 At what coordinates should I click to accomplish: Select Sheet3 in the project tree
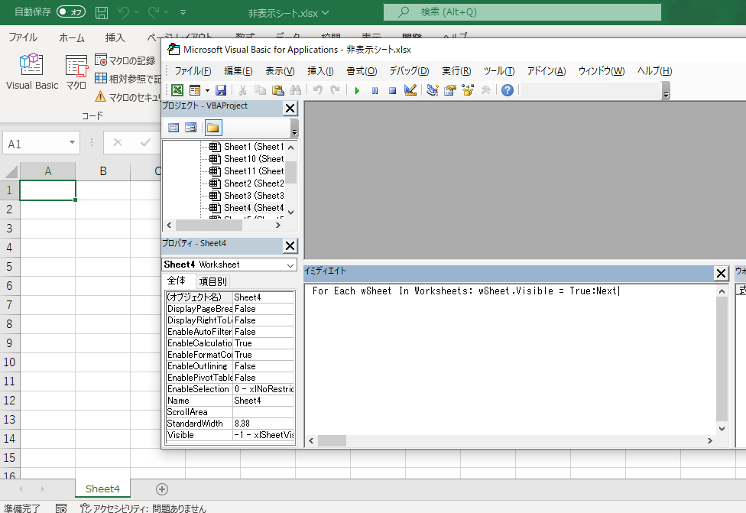(248, 196)
